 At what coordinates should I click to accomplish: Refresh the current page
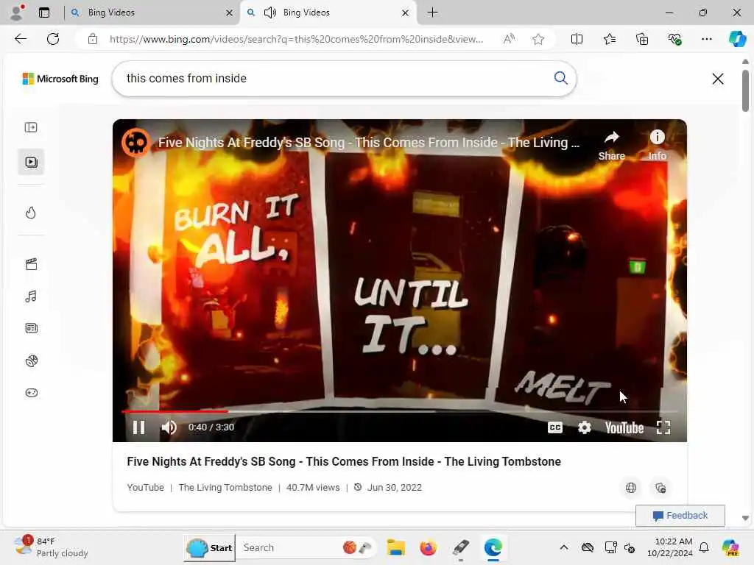[53, 39]
